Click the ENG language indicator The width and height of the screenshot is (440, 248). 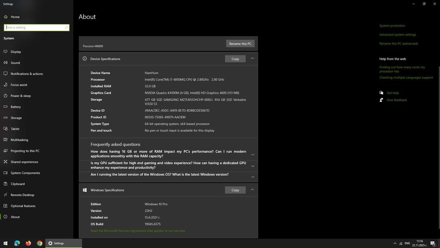[407, 243]
